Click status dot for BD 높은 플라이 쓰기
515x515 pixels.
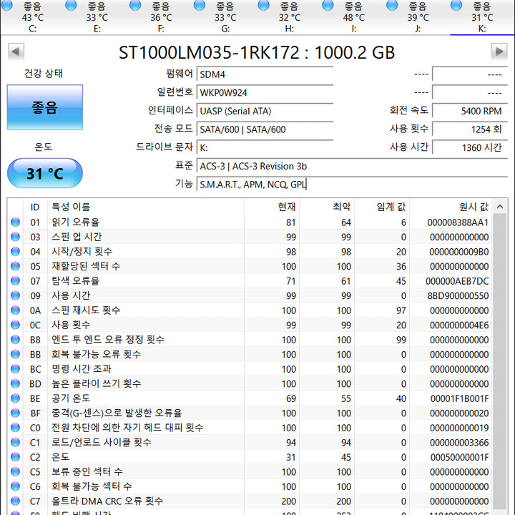15,383
